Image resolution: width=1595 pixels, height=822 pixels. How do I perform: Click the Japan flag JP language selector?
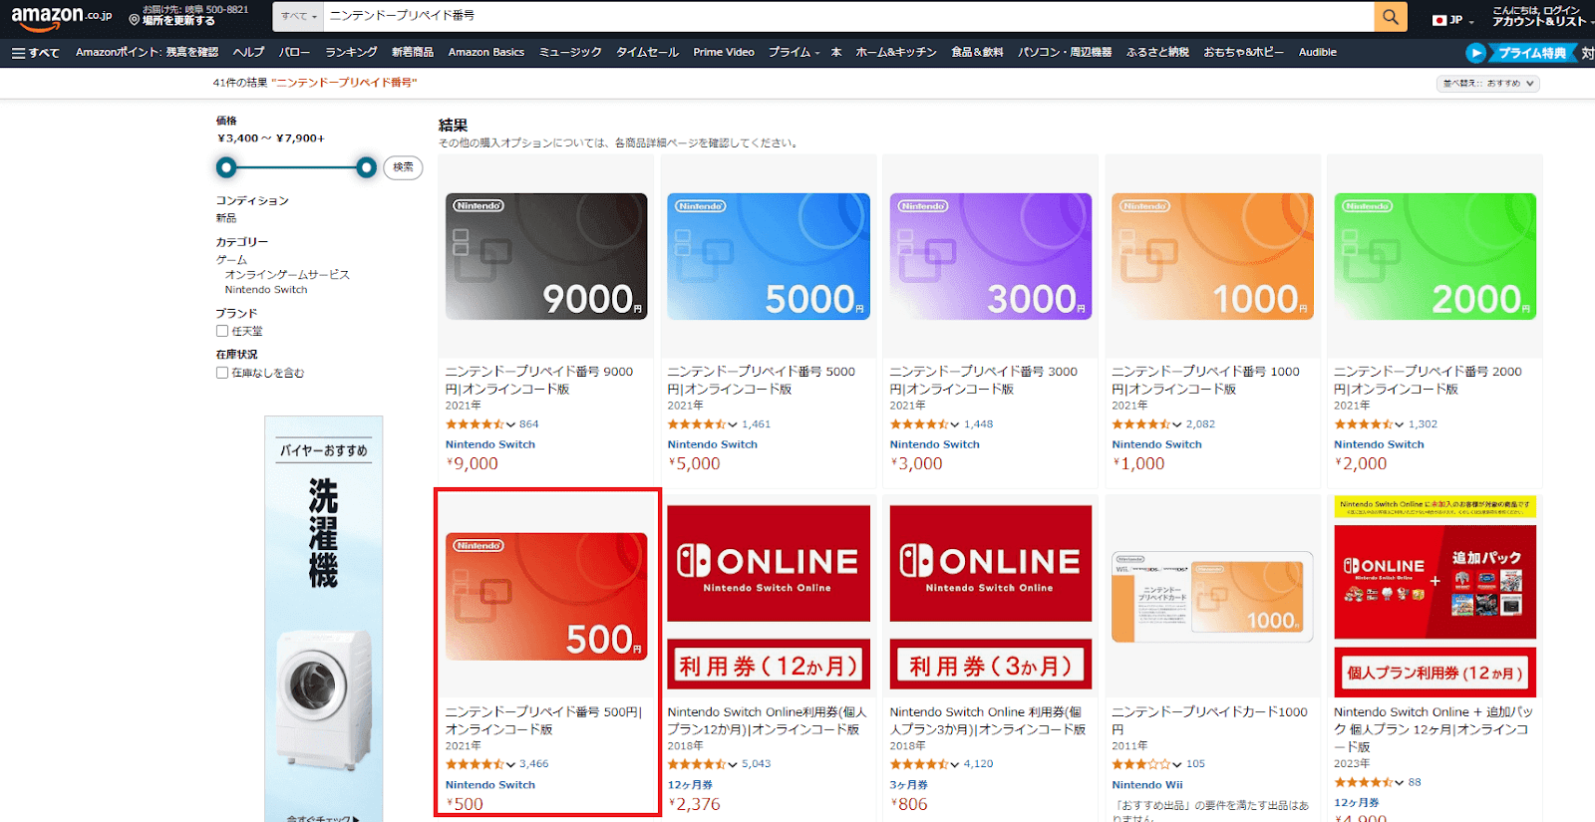(1452, 20)
